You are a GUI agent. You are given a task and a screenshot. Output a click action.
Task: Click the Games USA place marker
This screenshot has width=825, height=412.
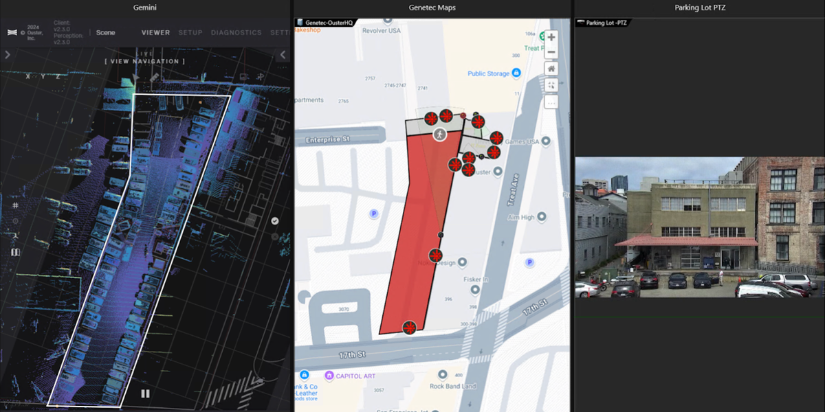[x=546, y=141]
